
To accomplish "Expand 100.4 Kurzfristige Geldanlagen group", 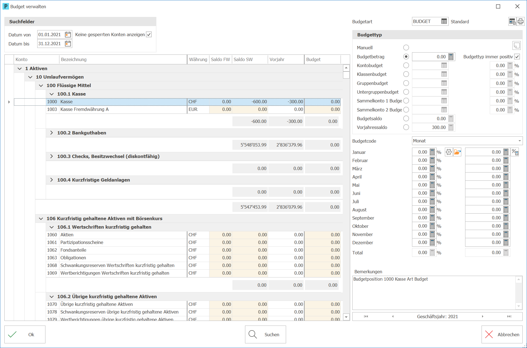I will [51, 180].
